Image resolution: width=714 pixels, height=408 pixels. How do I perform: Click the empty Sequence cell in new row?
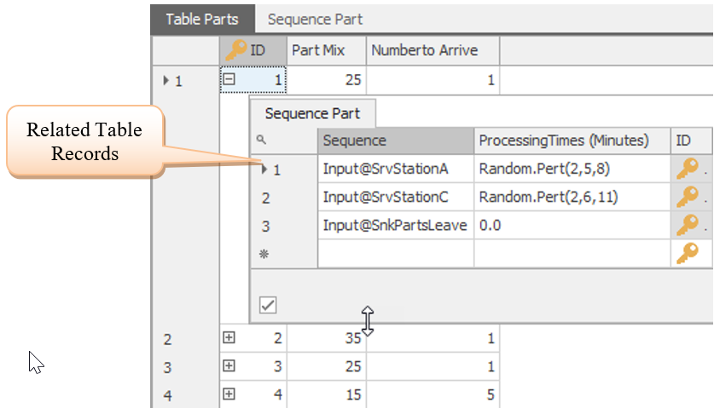pyautogui.click(x=396, y=253)
